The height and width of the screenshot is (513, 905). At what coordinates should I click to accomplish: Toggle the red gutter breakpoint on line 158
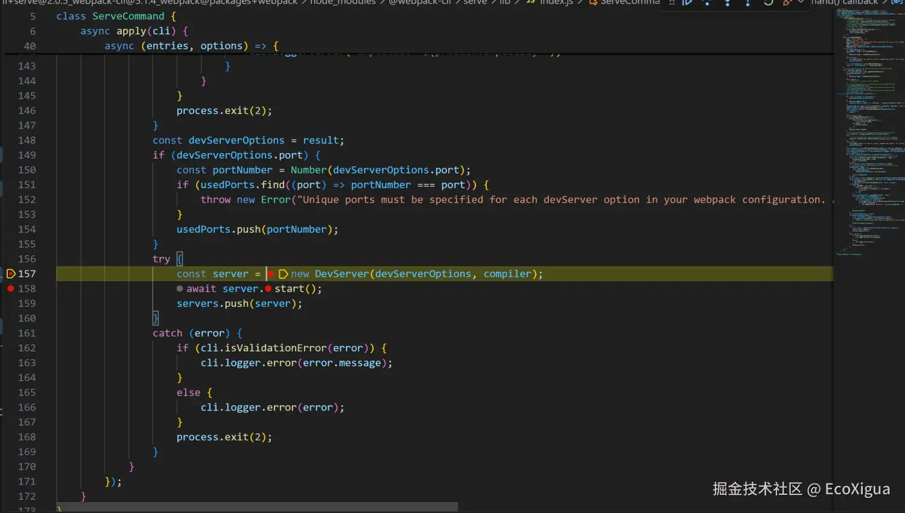pyautogui.click(x=10, y=289)
